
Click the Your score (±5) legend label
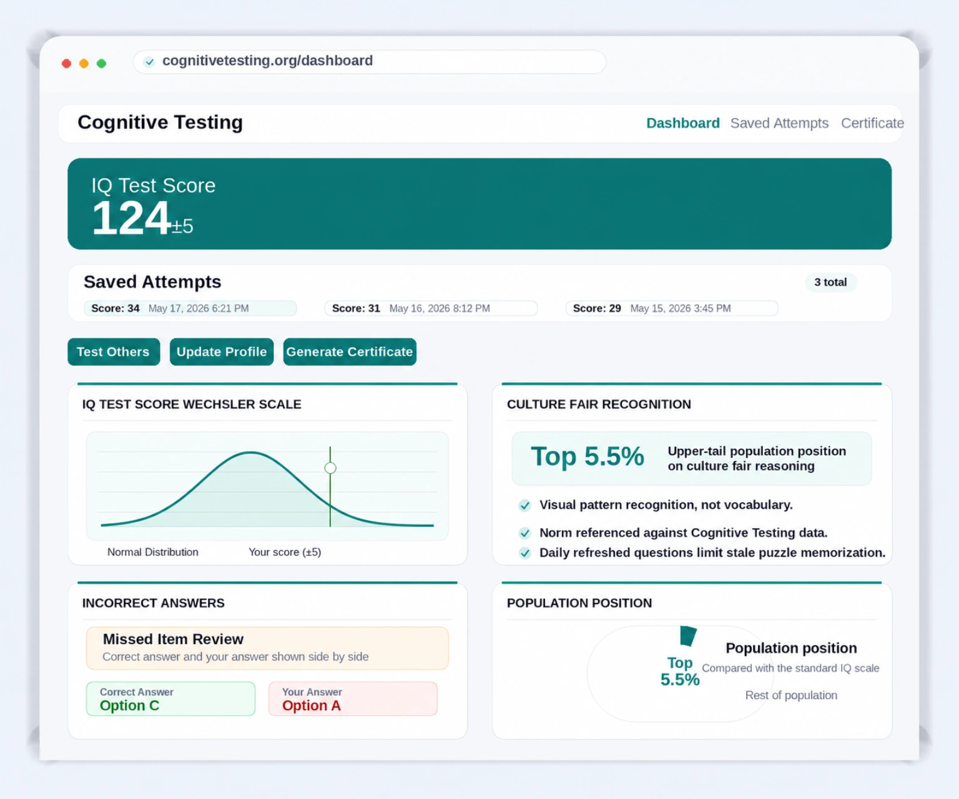tap(285, 552)
